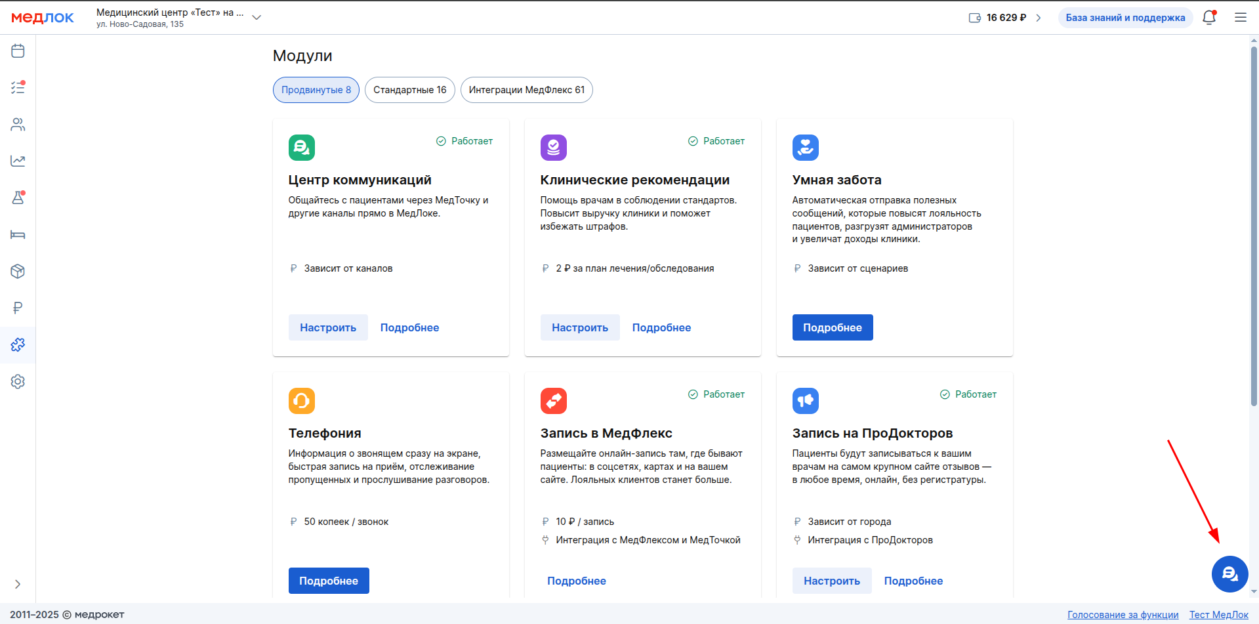Click the Запись в МедФлекс title
Screen dimensions: 1259x624
[x=607, y=433]
